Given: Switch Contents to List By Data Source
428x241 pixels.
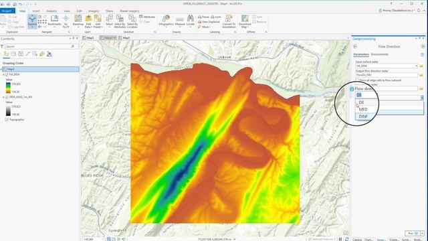Looking at the screenshot, I should pos(13,54).
